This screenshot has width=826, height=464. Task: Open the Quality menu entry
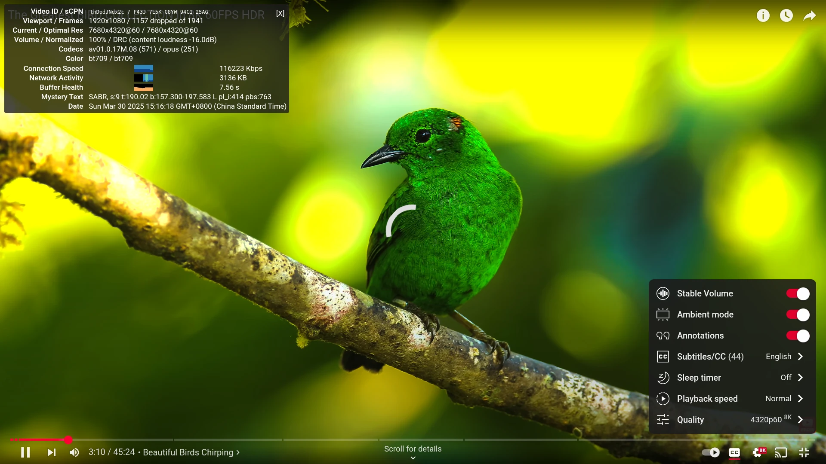732,420
